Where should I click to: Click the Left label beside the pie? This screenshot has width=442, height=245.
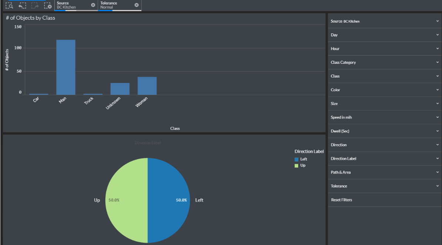199,200
